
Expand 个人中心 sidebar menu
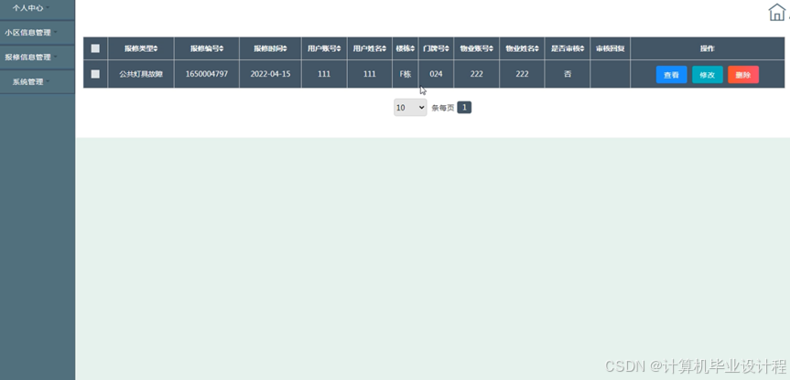coord(31,8)
